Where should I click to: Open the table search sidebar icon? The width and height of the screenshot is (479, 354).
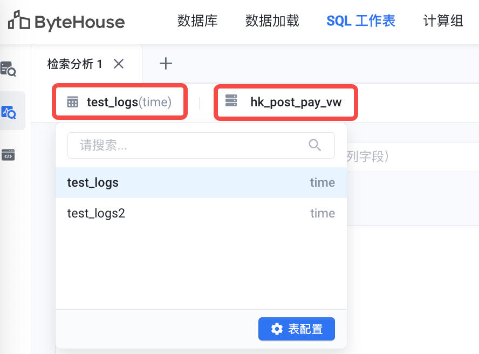click(8, 69)
